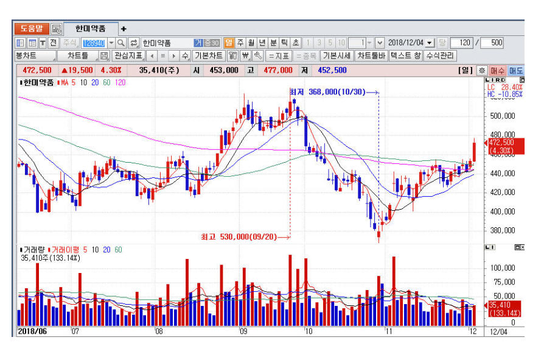
Task: Switch chart to weekly 주 period
Action: tap(240, 43)
